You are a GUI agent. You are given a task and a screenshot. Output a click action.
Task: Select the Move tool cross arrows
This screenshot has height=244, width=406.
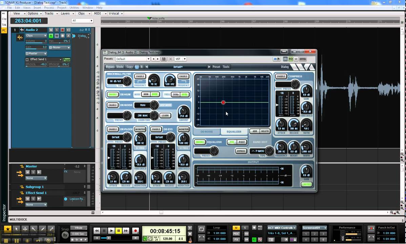point(25,229)
